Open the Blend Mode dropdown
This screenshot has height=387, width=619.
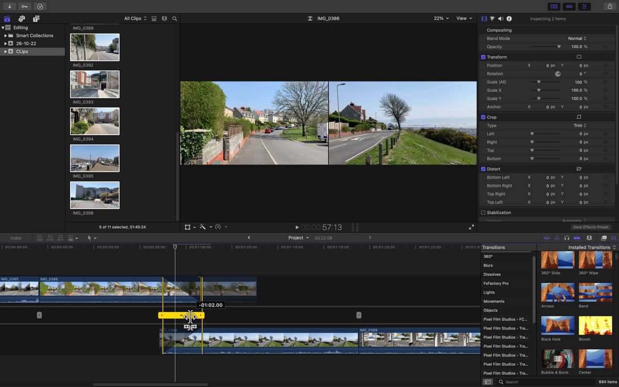click(578, 38)
